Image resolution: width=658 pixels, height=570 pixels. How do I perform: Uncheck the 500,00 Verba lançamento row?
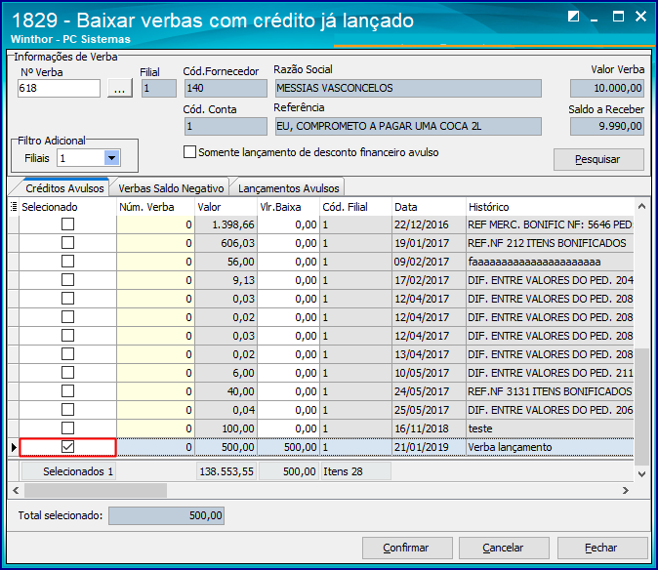click(x=67, y=447)
